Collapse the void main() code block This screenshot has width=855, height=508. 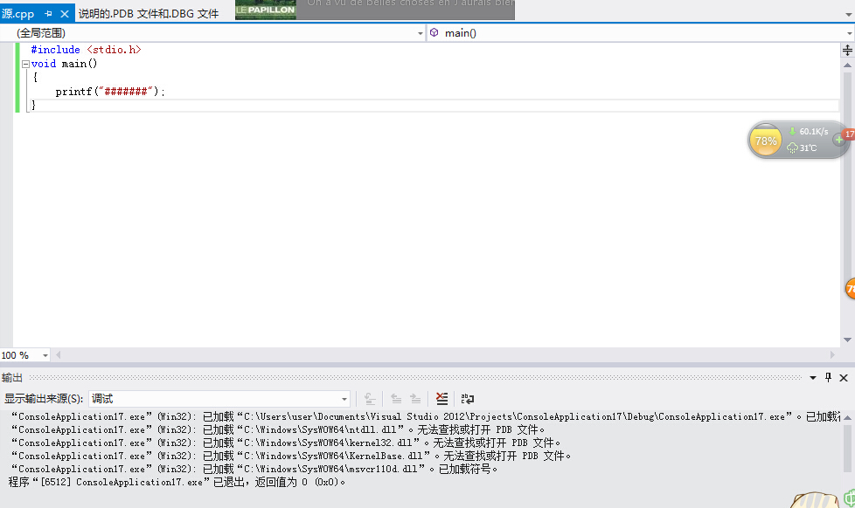click(x=25, y=65)
